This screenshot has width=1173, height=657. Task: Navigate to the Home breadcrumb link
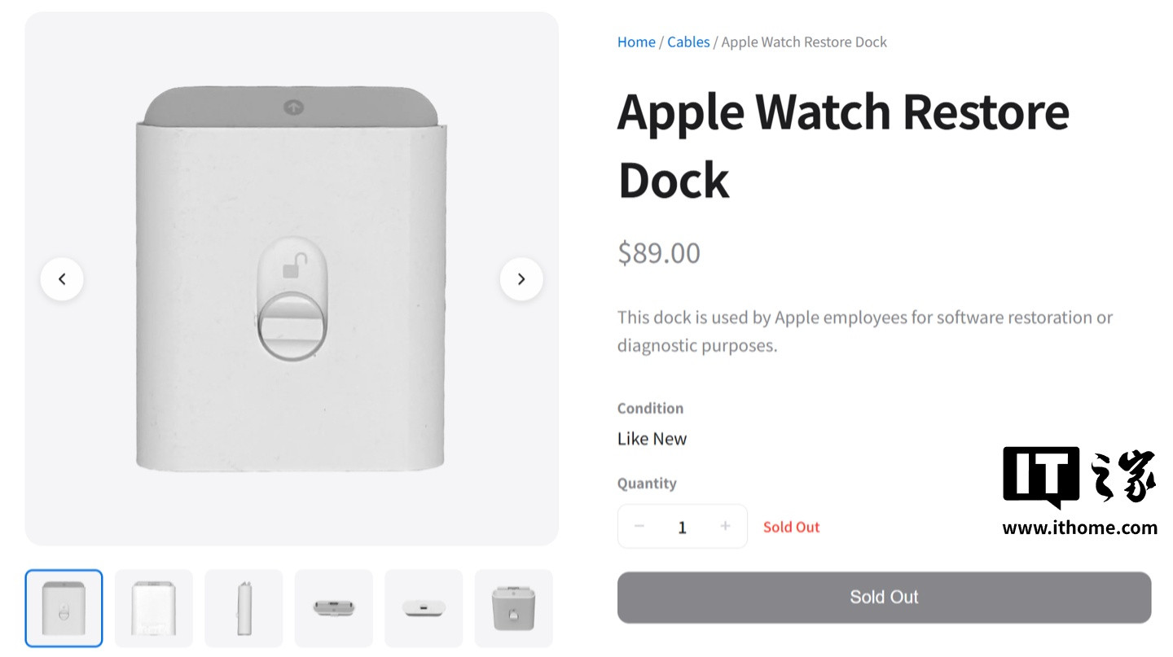click(635, 42)
